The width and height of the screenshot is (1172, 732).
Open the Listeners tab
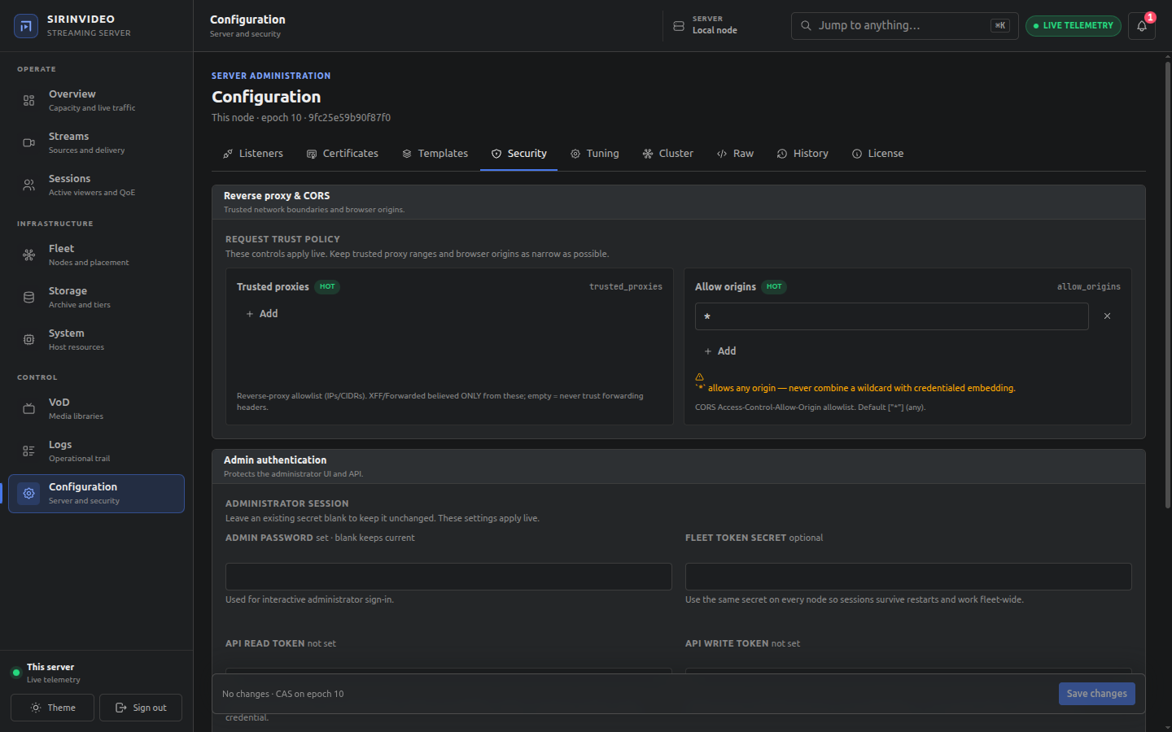point(253,154)
